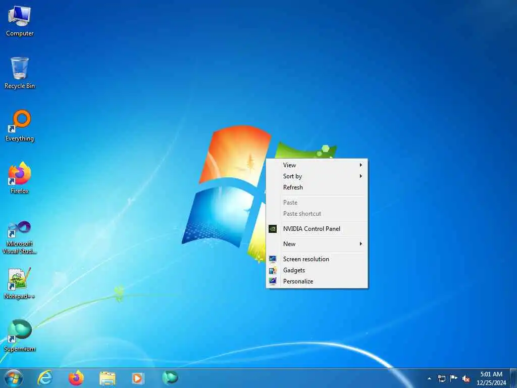Show hidden tray icons arrow

tap(429, 378)
